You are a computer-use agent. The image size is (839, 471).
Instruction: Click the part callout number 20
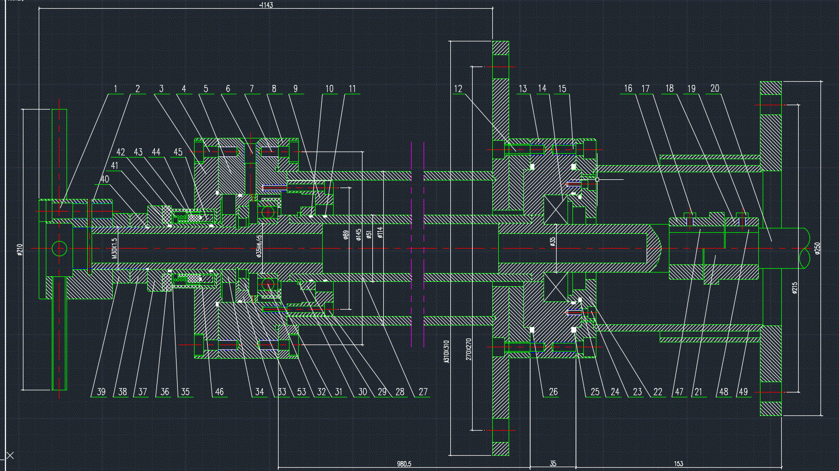point(715,88)
